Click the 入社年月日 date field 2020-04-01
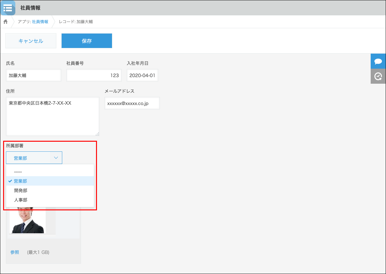The width and height of the screenshot is (386, 274). click(142, 75)
